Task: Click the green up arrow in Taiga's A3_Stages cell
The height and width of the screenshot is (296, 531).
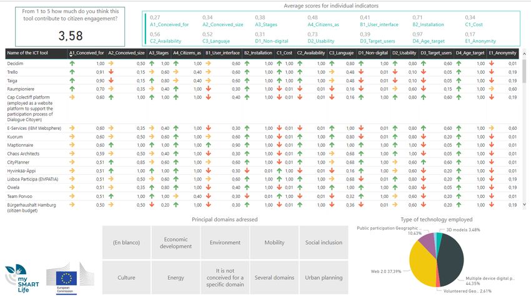Action: pos(152,81)
